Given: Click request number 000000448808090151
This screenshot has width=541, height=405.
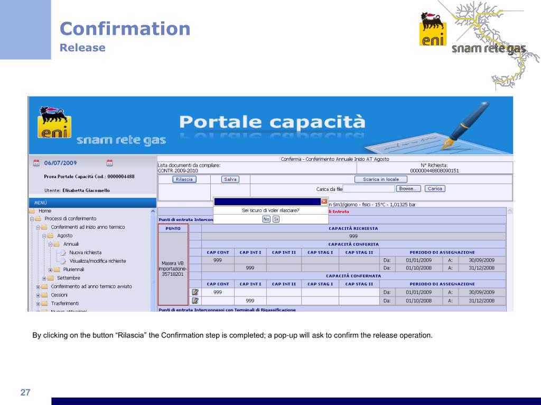Looking at the screenshot, I should (x=434, y=171).
